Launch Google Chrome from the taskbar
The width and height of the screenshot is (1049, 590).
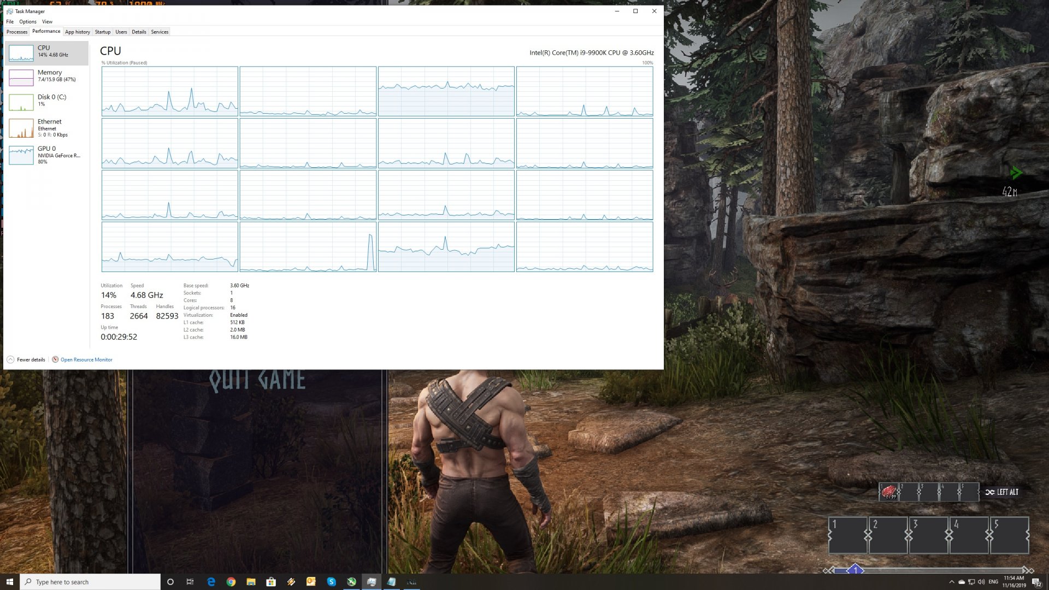[231, 582]
